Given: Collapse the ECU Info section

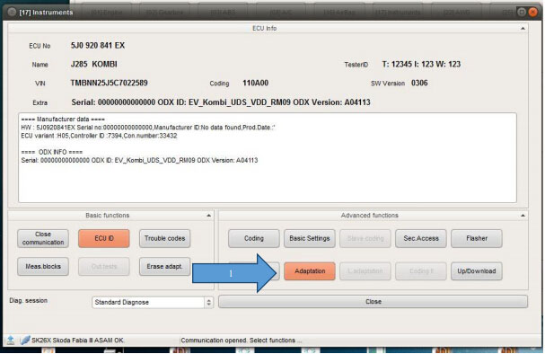Looking at the screenshot, I should 523,29.
